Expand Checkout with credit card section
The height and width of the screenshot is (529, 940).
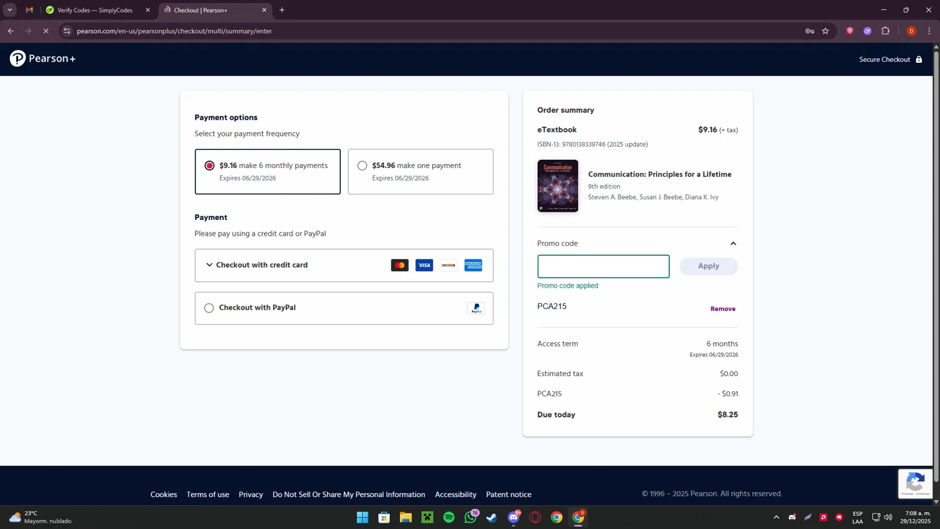tap(344, 265)
